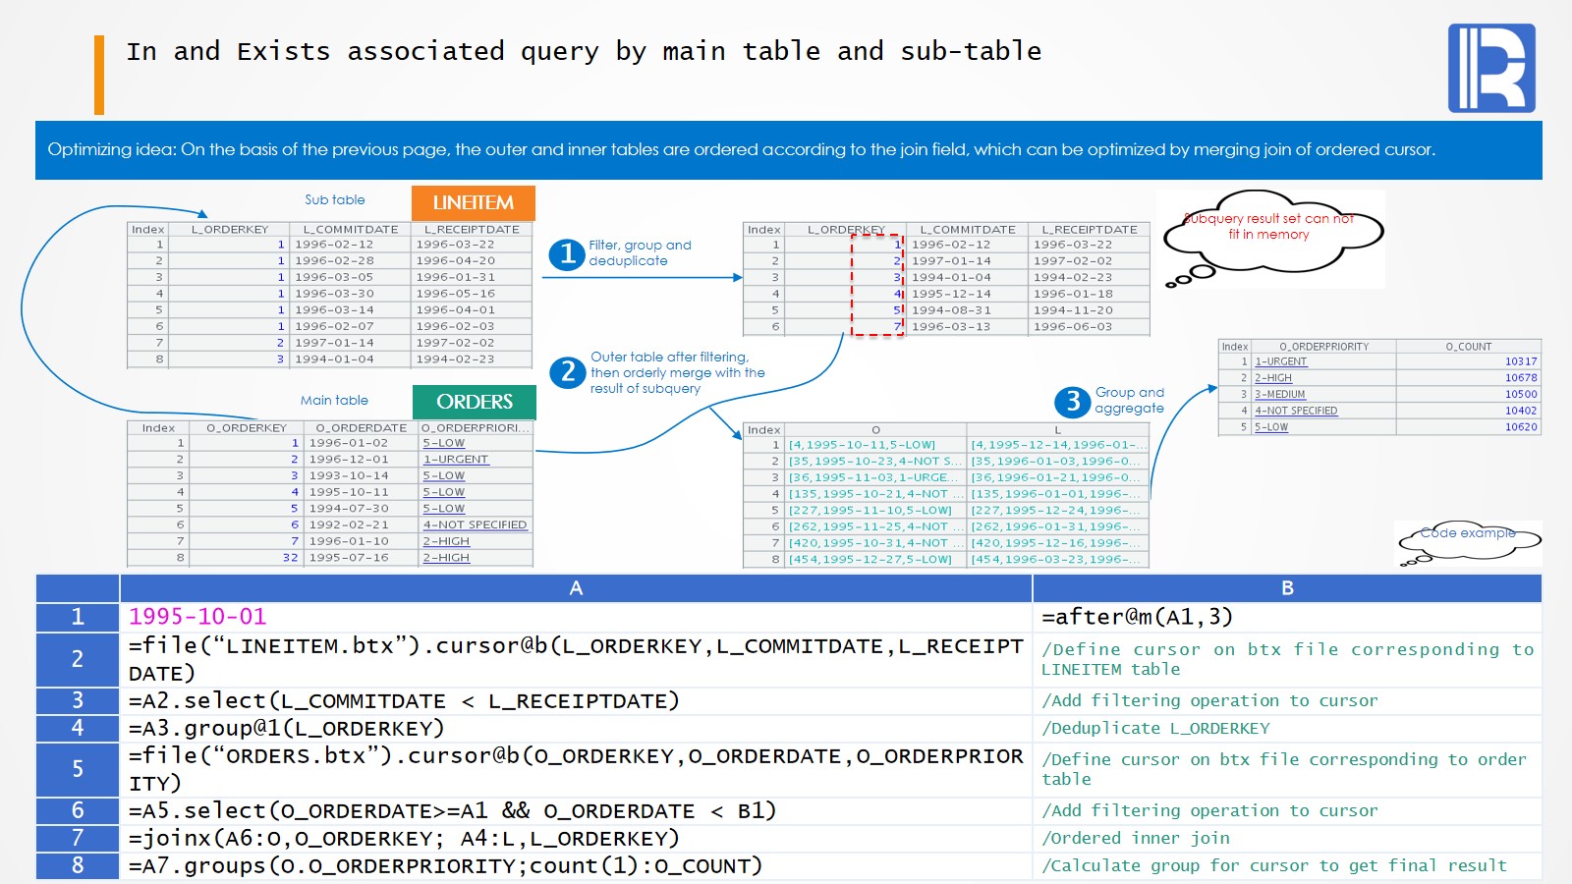This screenshot has height=884, width=1572.
Task: Click the blue R logo icon
Action: click(x=1490, y=68)
